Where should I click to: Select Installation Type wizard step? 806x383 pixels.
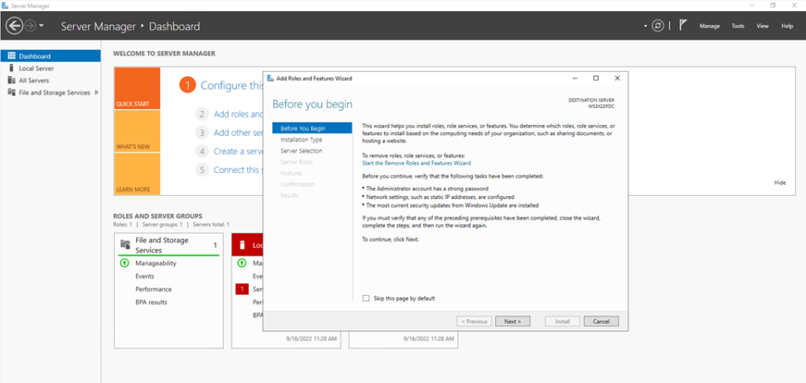(301, 140)
